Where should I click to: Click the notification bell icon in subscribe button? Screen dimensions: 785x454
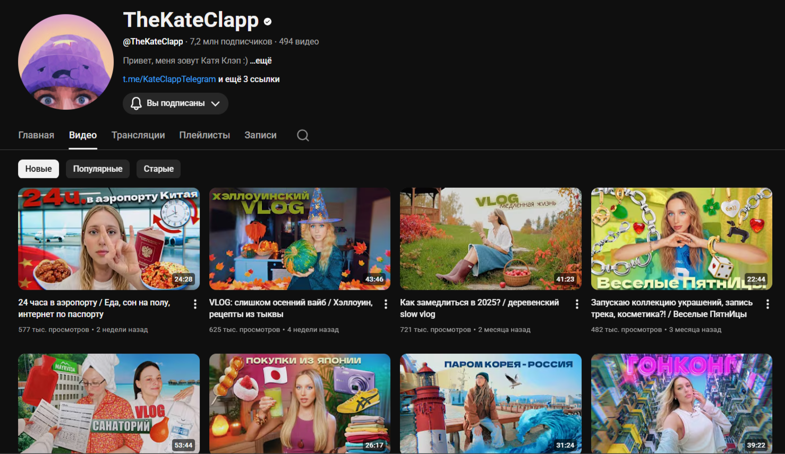pos(136,103)
